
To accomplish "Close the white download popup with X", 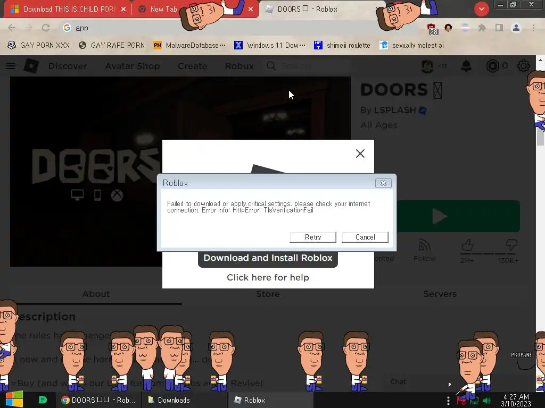I will [x=360, y=154].
